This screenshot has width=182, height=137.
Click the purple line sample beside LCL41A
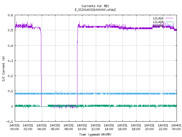pyautogui.click(x=169, y=18)
